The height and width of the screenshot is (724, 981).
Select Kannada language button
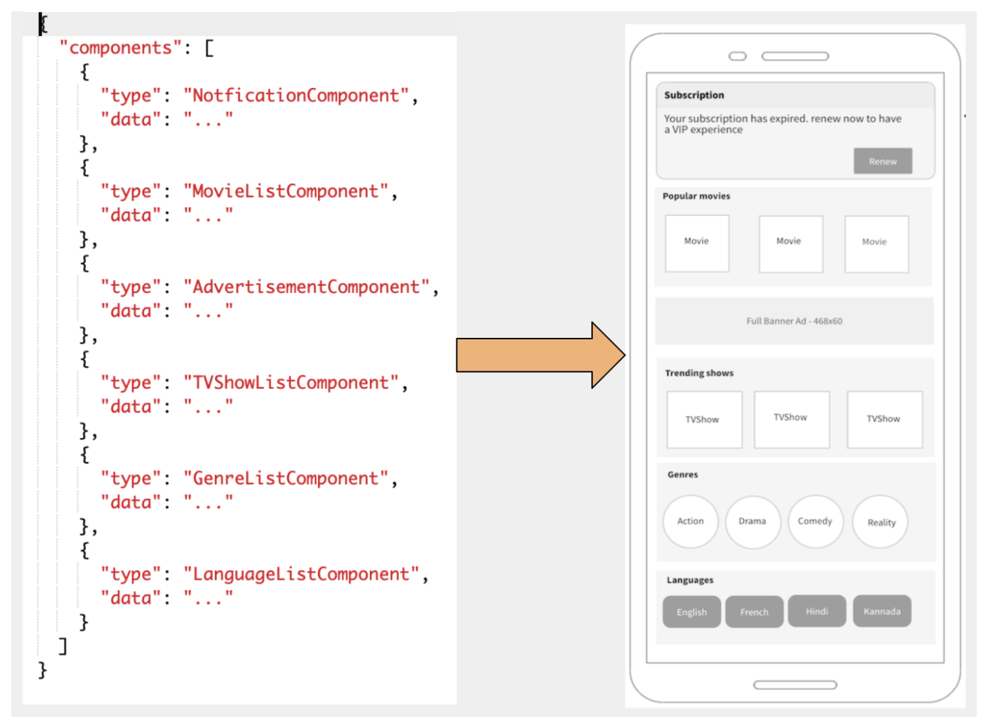pos(882,611)
